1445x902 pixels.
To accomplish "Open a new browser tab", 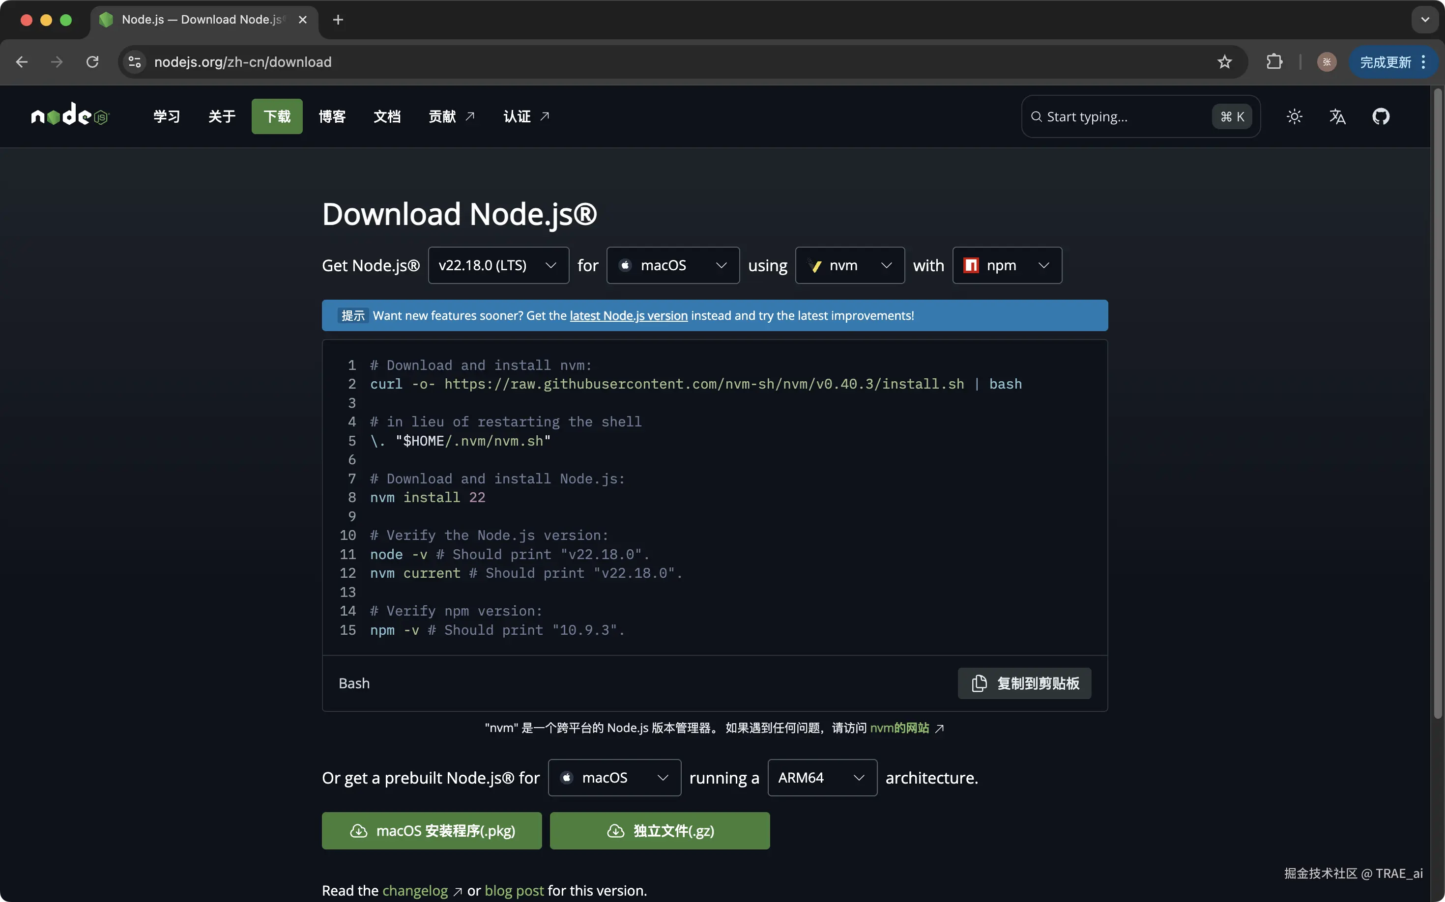I will pos(338,20).
